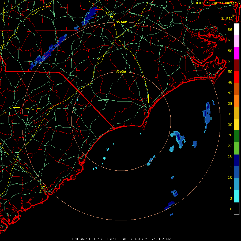
Task: Click the '[K FT]' units label
Action: (x=226, y=18)
